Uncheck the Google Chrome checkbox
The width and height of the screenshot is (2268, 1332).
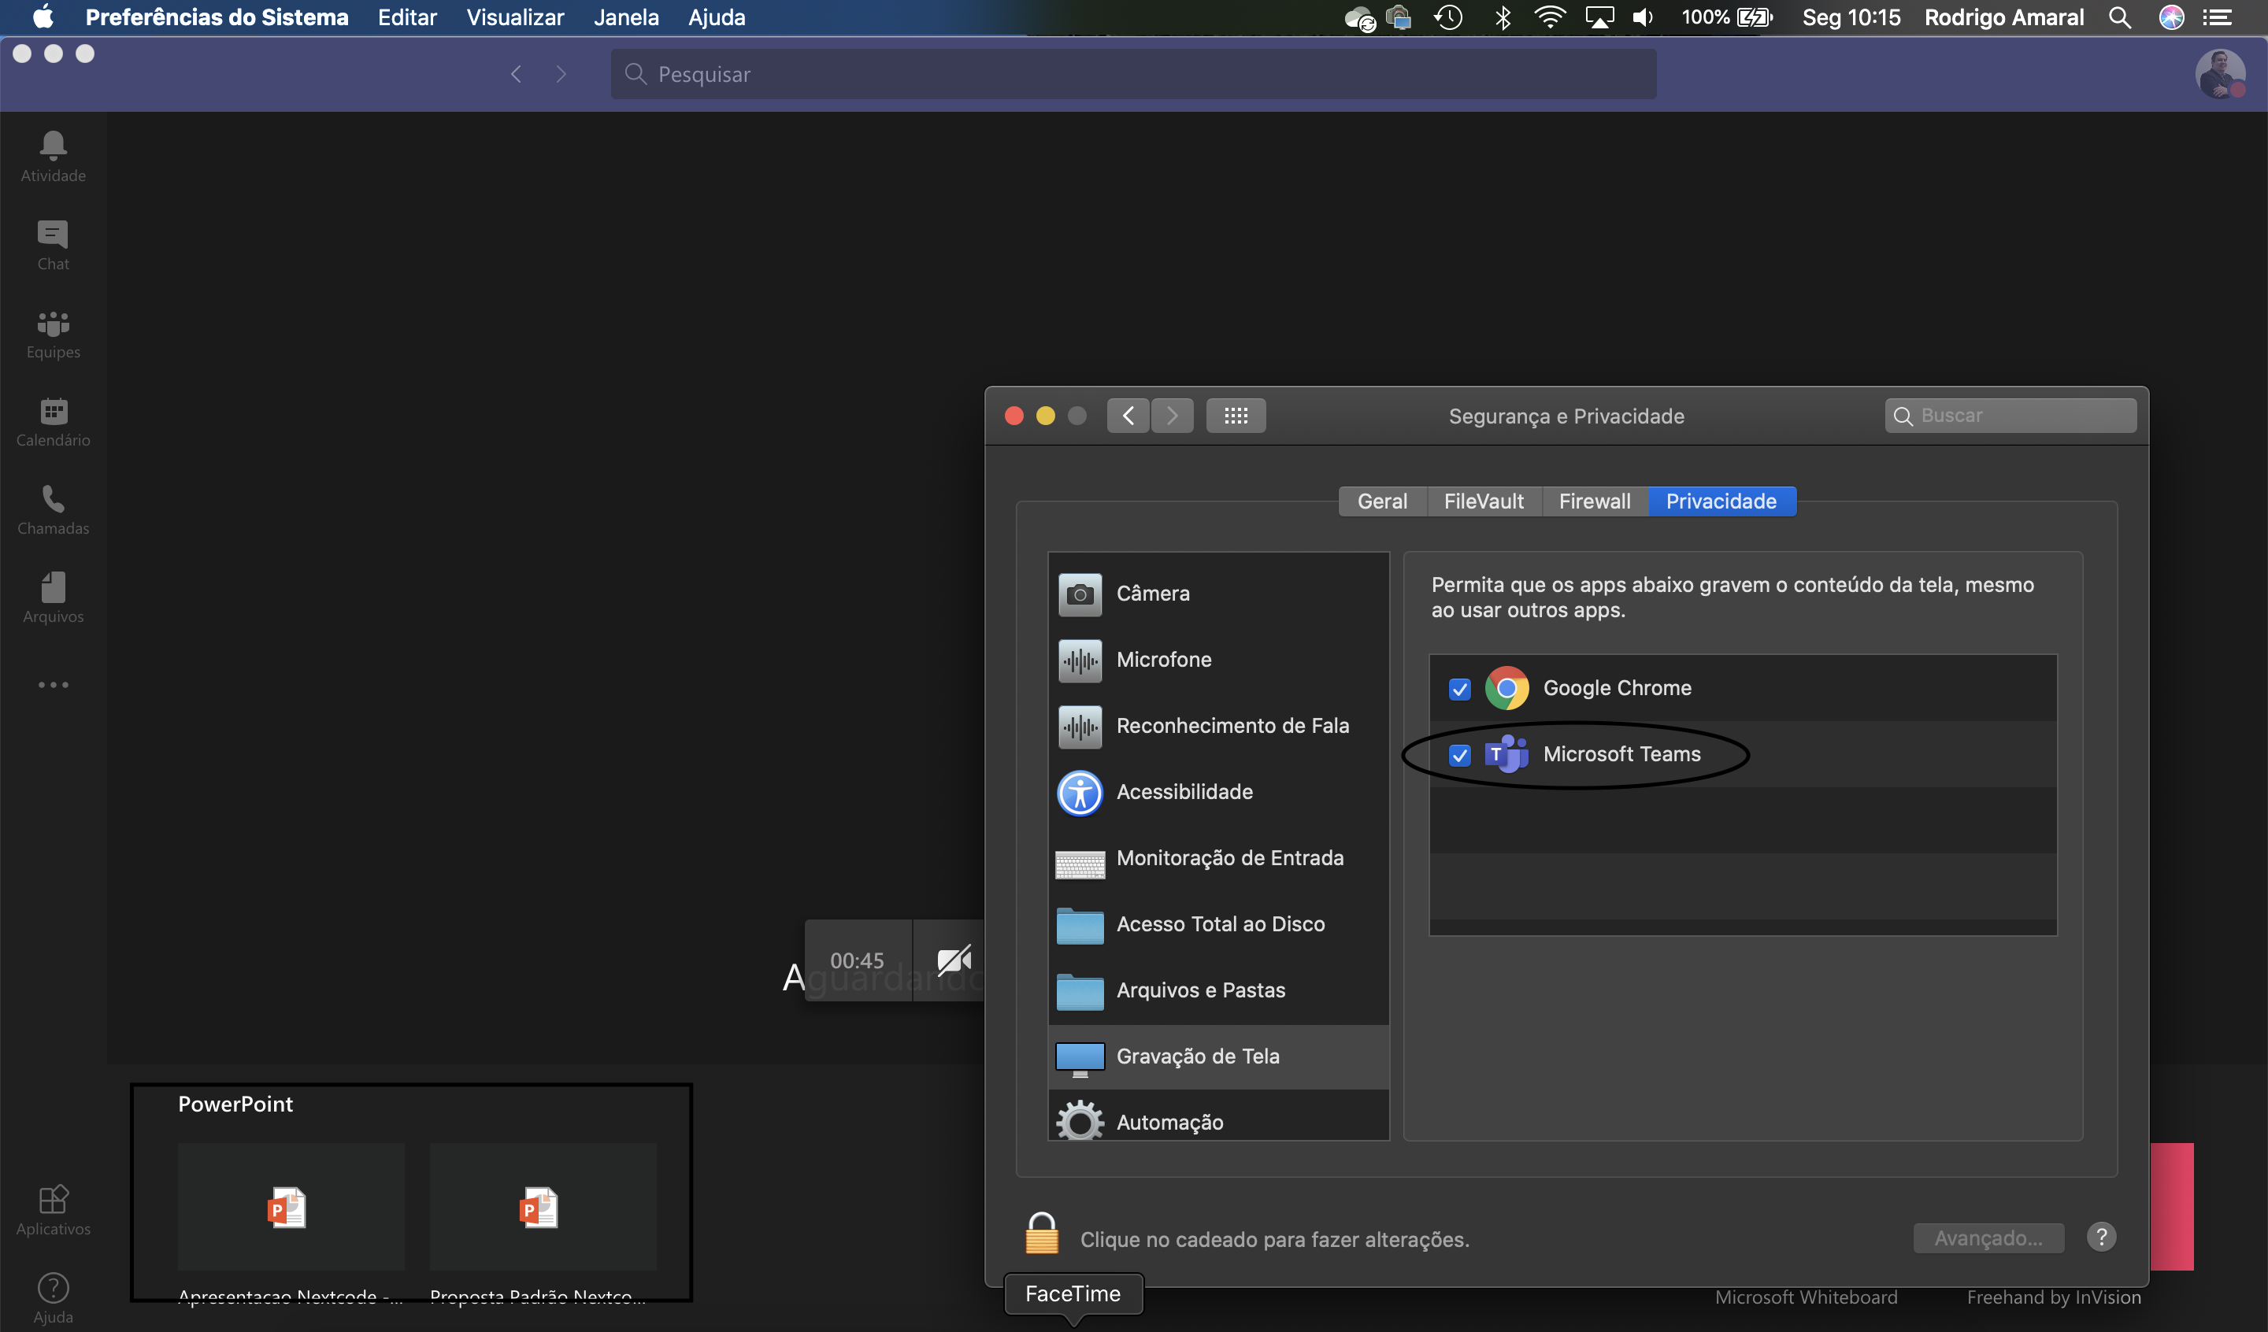point(1459,689)
